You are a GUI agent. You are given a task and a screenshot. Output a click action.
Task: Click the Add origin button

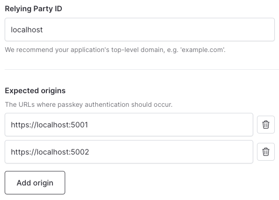[x=35, y=183]
